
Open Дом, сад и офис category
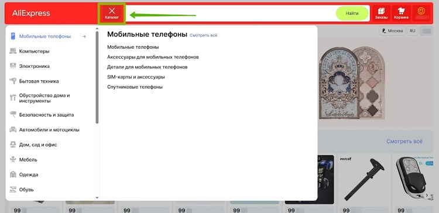(x=38, y=145)
